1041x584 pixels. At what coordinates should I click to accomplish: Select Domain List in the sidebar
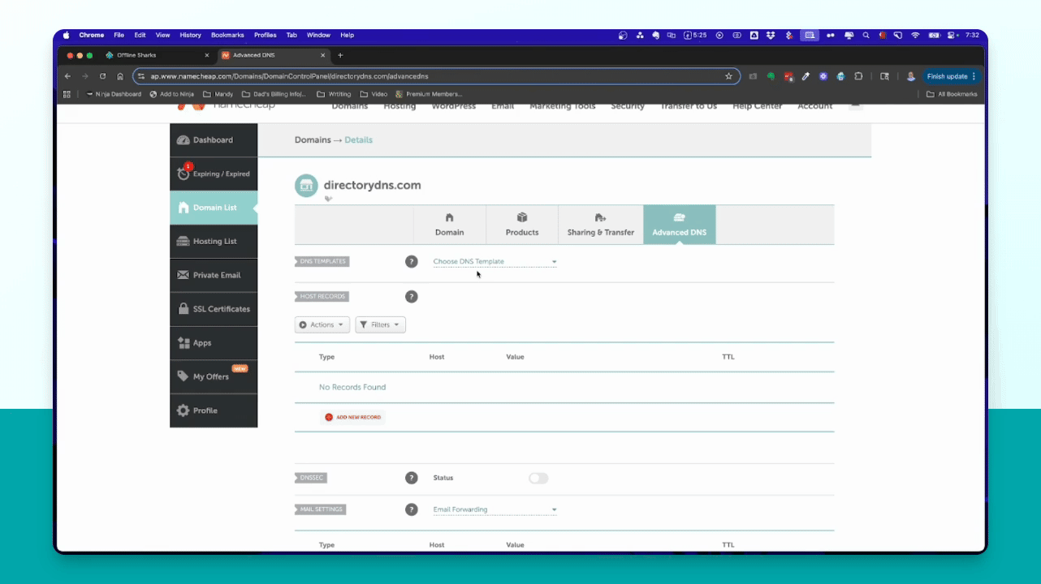[x=214, y=208]
